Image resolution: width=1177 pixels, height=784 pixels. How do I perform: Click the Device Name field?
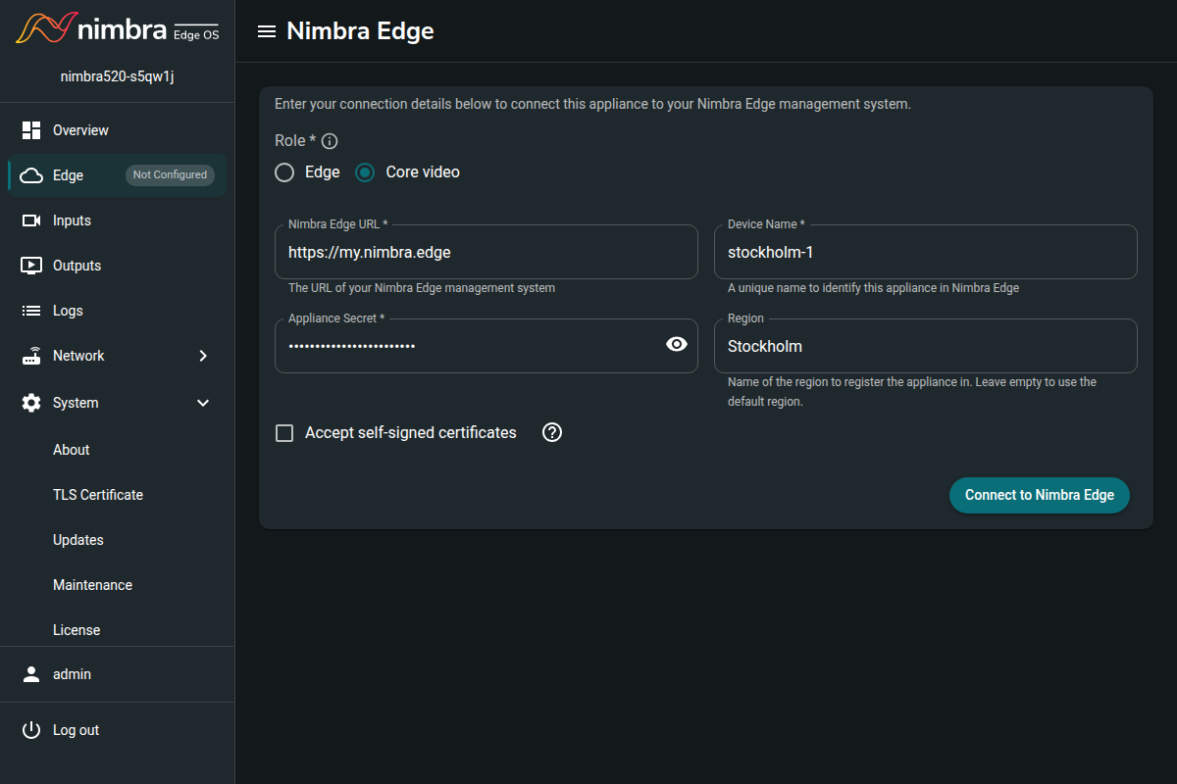click(926, 252)
